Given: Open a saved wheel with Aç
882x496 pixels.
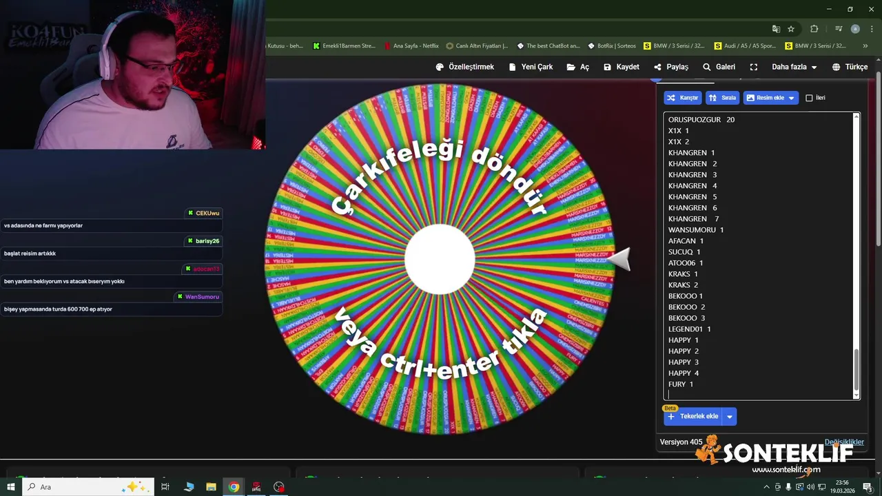Looking at the screenshot, I should (578, 67).
